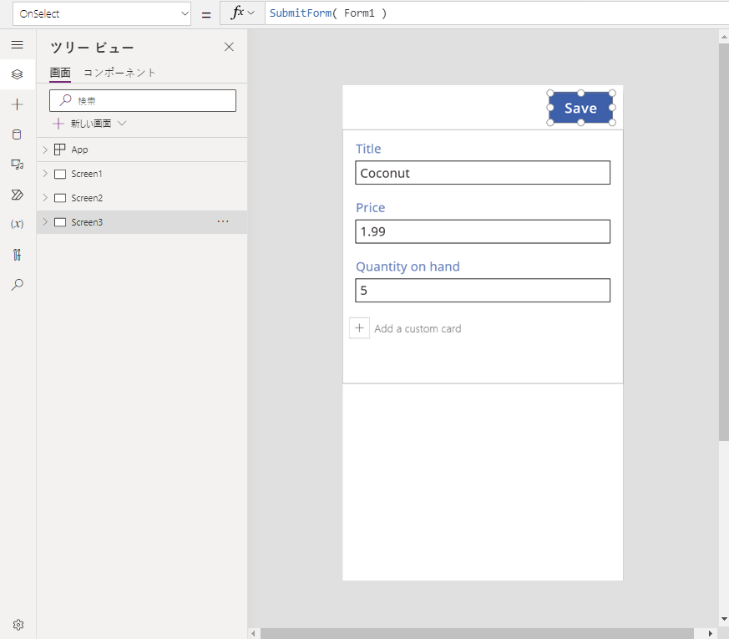Open the Settings gear icon
This screenshot has width=729, height=639.
coord(18,625)
